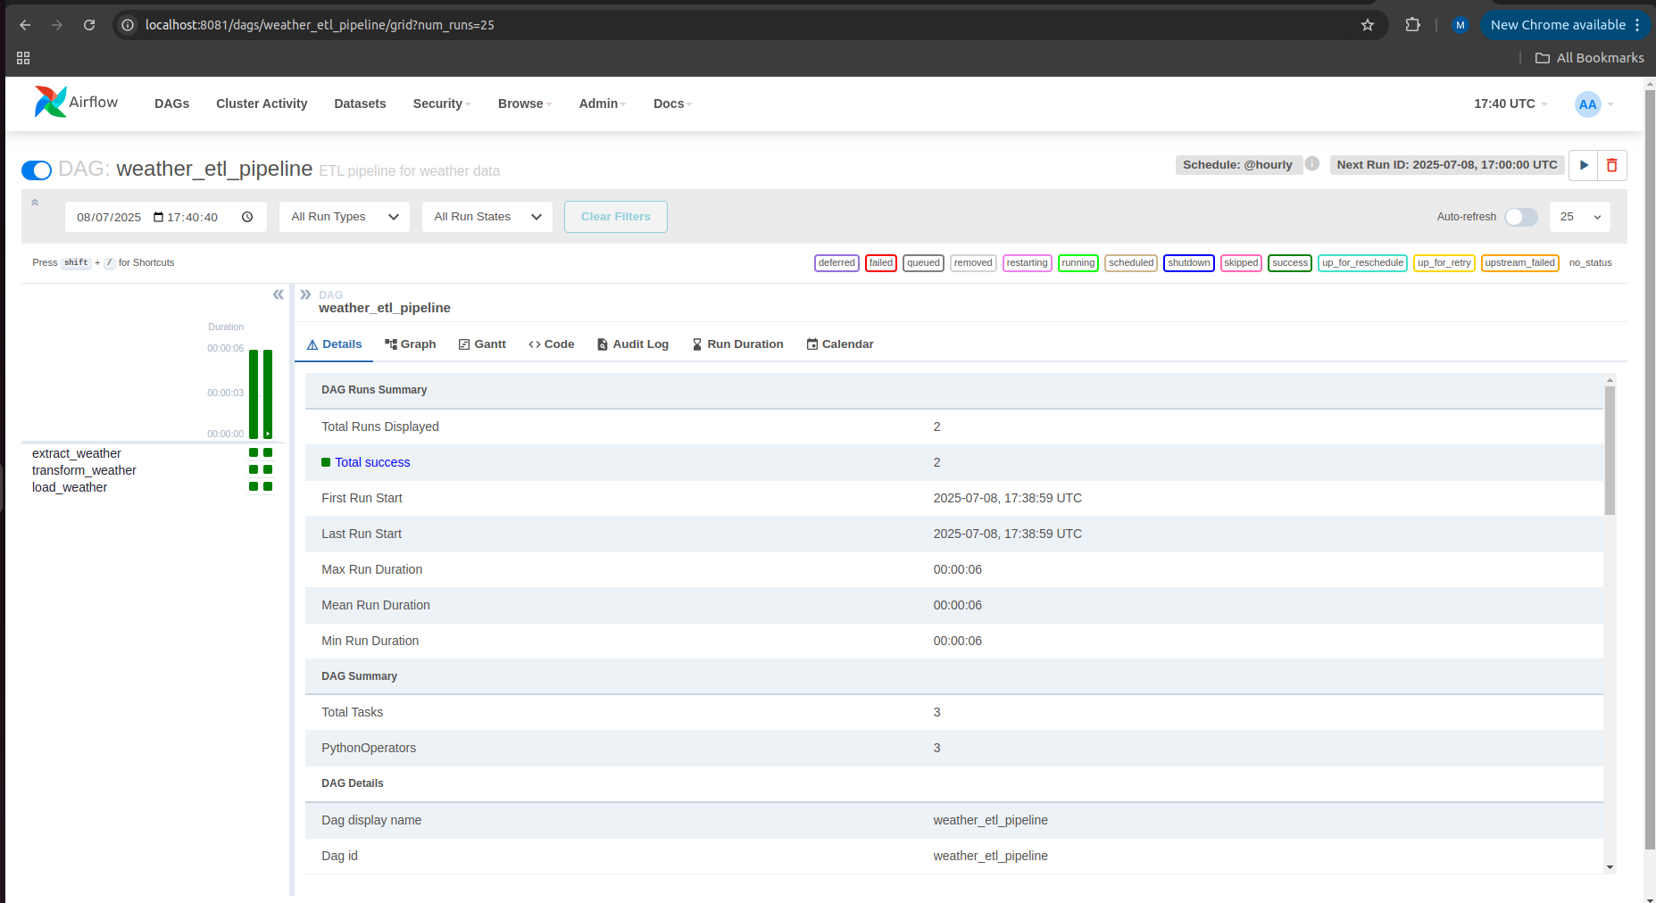Collapse the grid panel with the double-left chevron

coord(278,294)
